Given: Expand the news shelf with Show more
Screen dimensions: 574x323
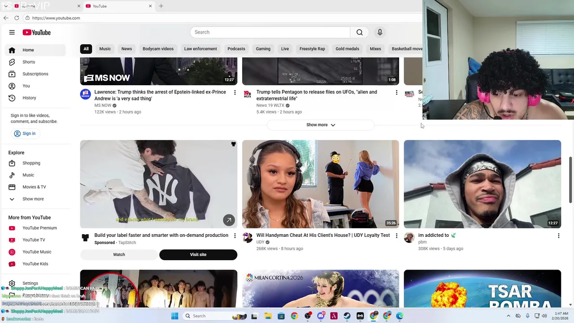Looking at the screenshot, I should [x=321, y=125].
